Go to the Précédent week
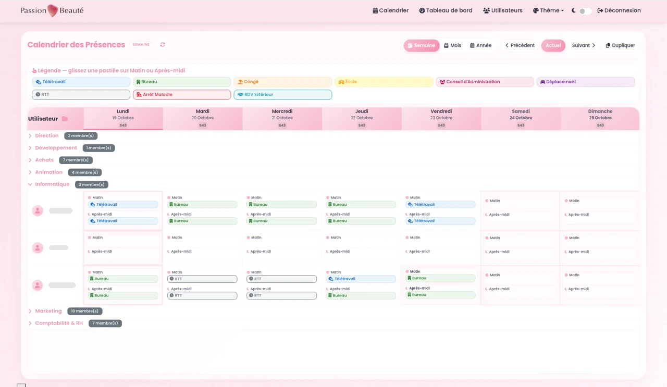Viewport: 667px width, 387px height. (x=520, y=45)
